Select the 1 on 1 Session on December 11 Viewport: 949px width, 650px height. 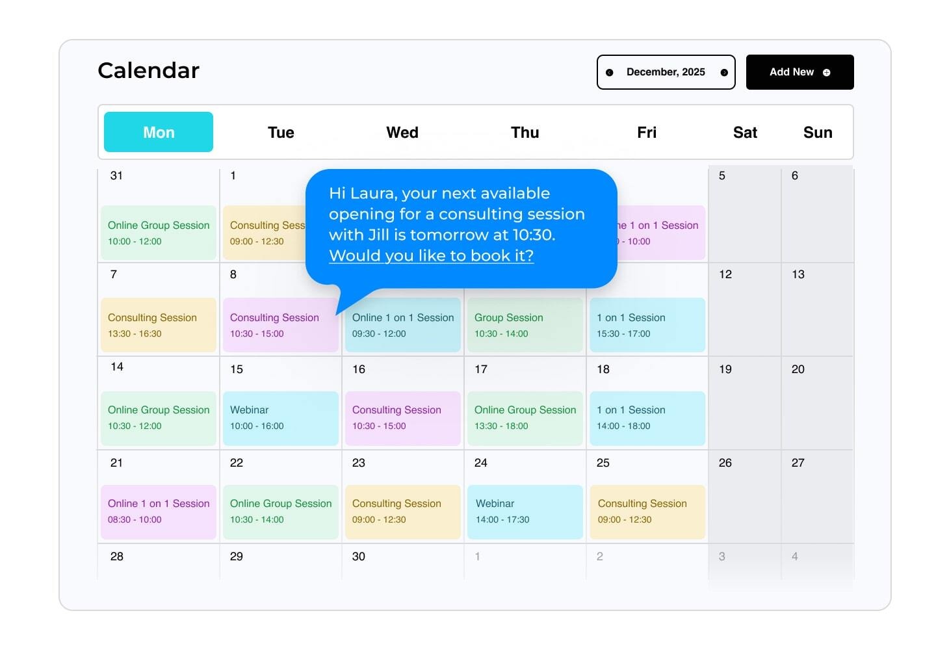pos(647,325)
